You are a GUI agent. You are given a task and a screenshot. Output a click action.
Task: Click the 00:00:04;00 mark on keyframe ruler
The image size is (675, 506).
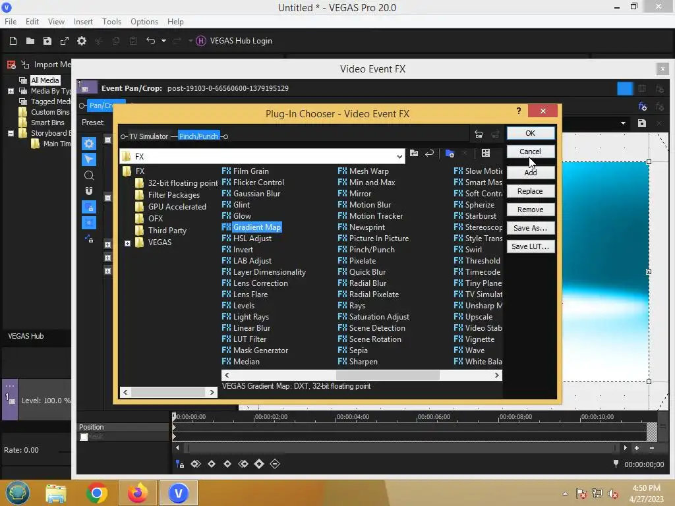pyautogui.click(x=352, y=417)
